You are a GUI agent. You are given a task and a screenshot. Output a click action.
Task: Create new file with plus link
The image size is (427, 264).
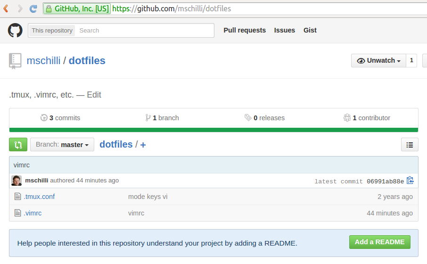[143, 145]
